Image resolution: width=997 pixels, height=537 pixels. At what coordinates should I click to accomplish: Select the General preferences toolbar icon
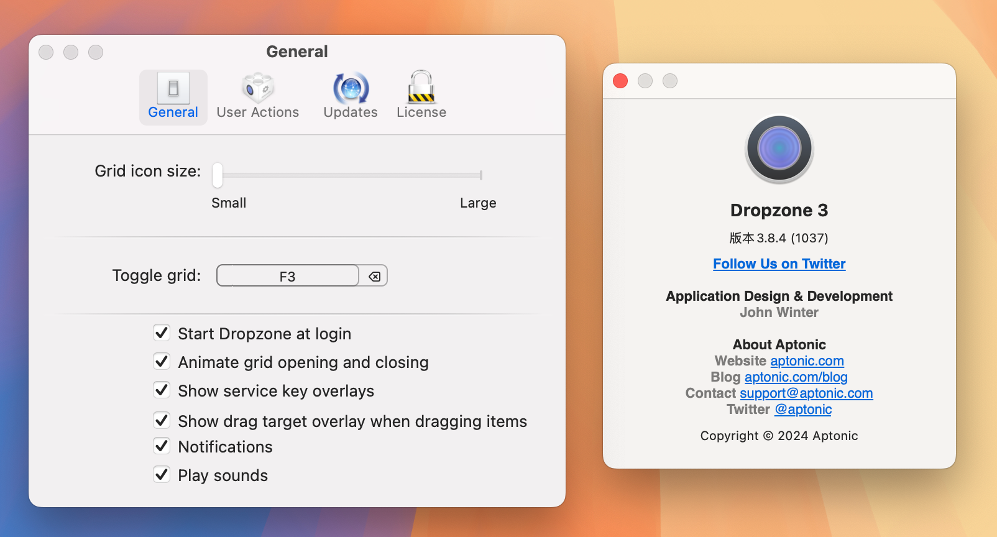pos(173,88)
